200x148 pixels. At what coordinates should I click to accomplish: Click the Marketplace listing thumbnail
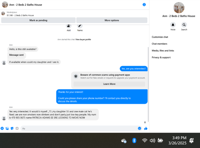(3, 14)
